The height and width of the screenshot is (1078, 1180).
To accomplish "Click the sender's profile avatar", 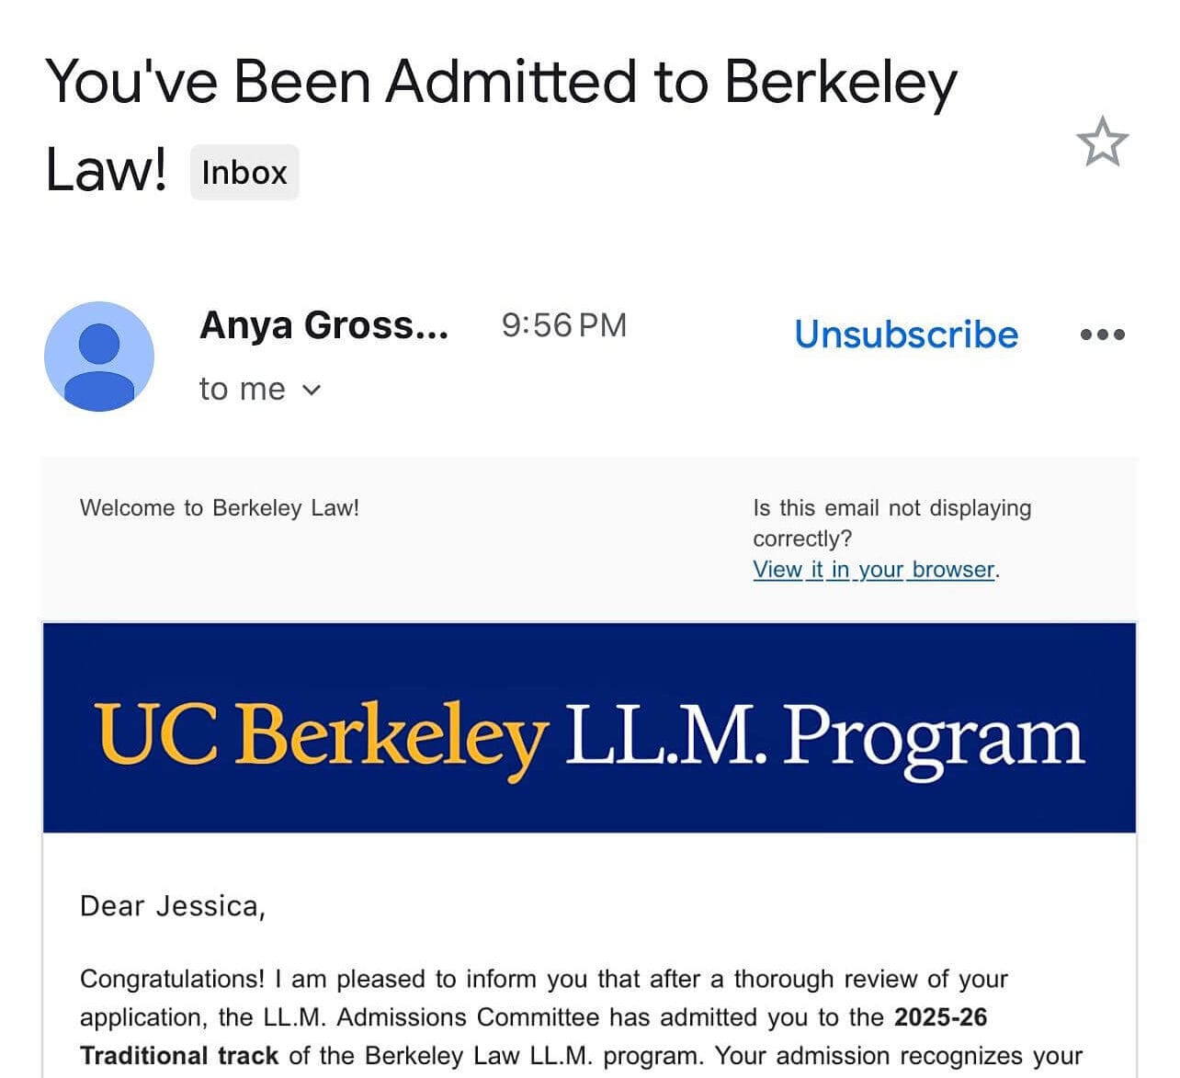I will [99, 357].
